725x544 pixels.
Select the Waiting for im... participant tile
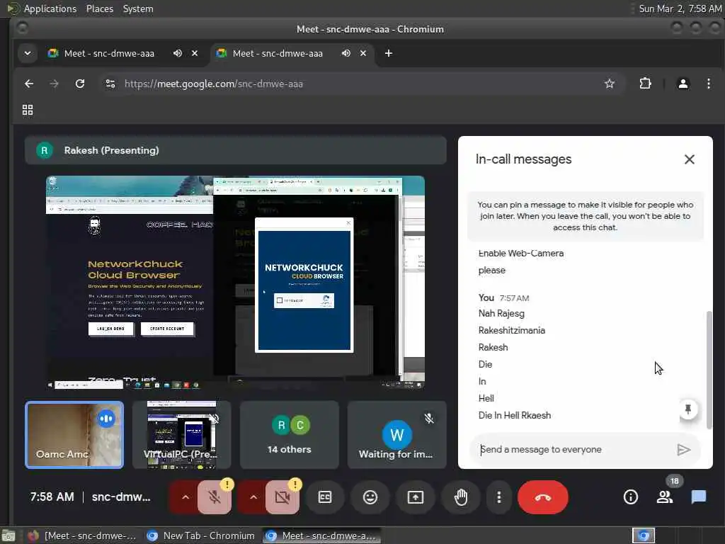point(396,435)
